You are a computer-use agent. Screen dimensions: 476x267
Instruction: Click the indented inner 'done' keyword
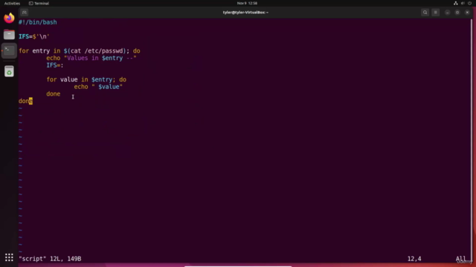coord(53,94)
